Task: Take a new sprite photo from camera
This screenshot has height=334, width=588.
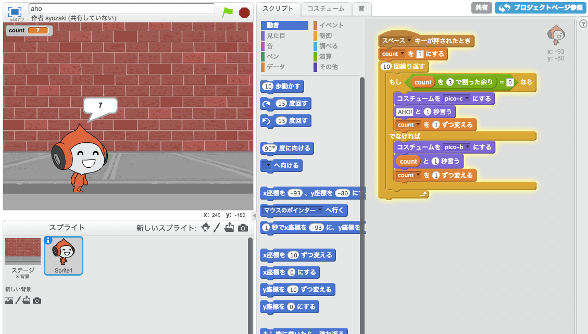Action: [243, 228]
